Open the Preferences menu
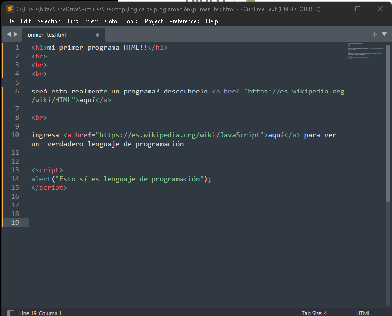The height and width of the screenshot is (316, 392). [x=184, y=21]
